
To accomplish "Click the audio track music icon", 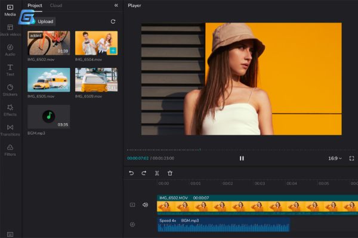I will [132, 224].
